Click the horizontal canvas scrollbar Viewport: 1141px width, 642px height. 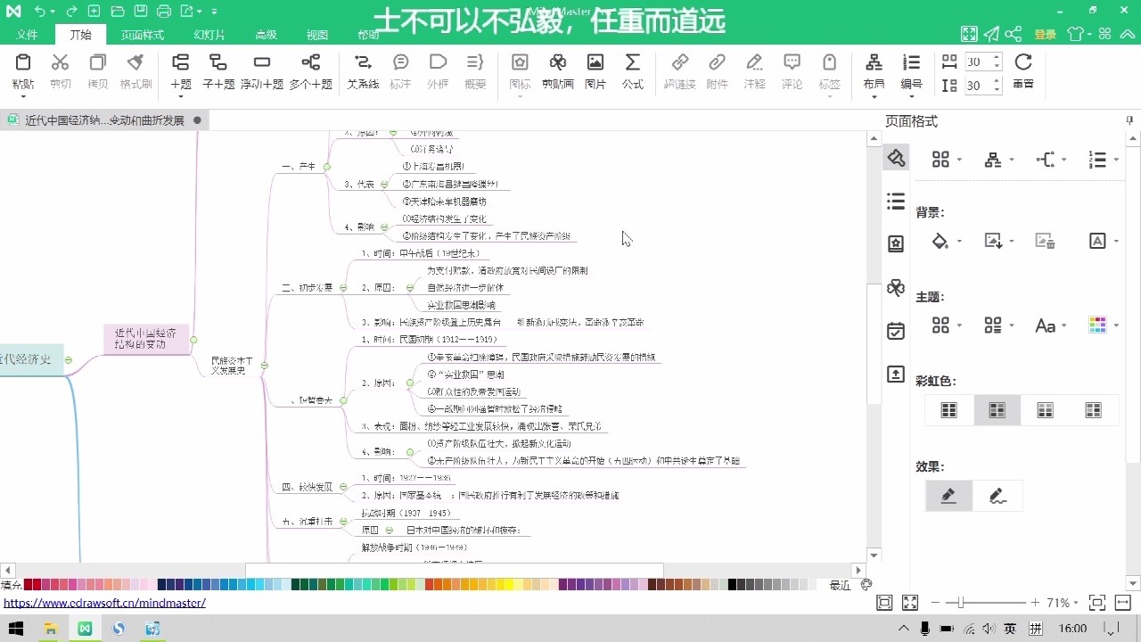click(455, 570)
